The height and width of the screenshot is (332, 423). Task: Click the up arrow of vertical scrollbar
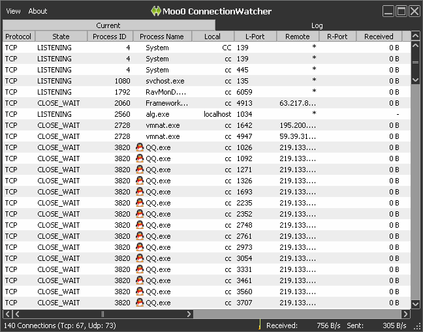pos(415,46)
